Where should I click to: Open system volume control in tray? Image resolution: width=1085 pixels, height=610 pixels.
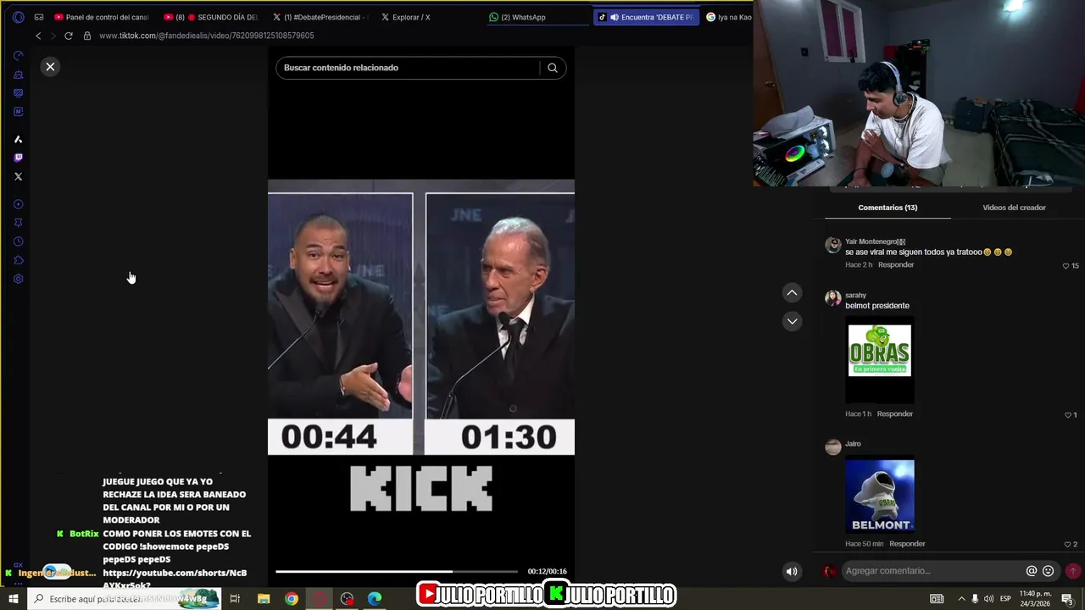point(988,599)
